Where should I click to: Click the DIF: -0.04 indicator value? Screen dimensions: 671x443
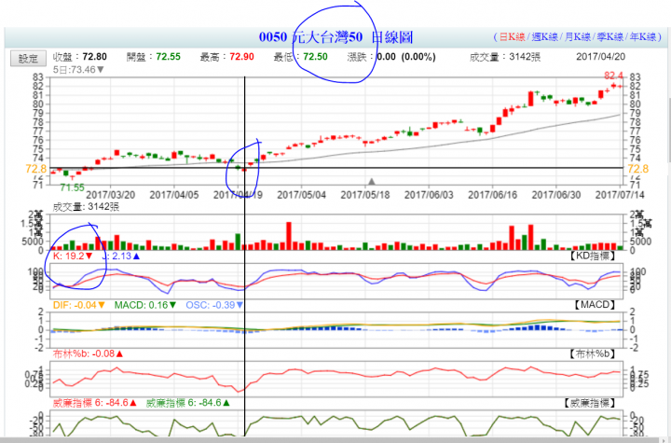click(x=78, y=305)
